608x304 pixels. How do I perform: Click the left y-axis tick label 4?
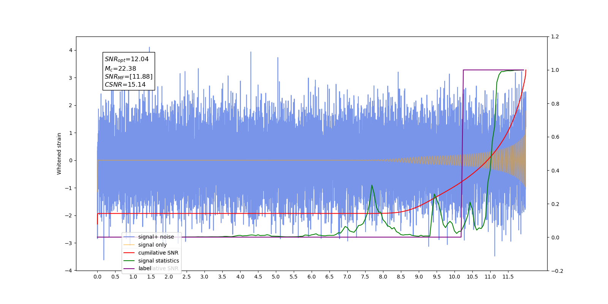coord(71,51)
